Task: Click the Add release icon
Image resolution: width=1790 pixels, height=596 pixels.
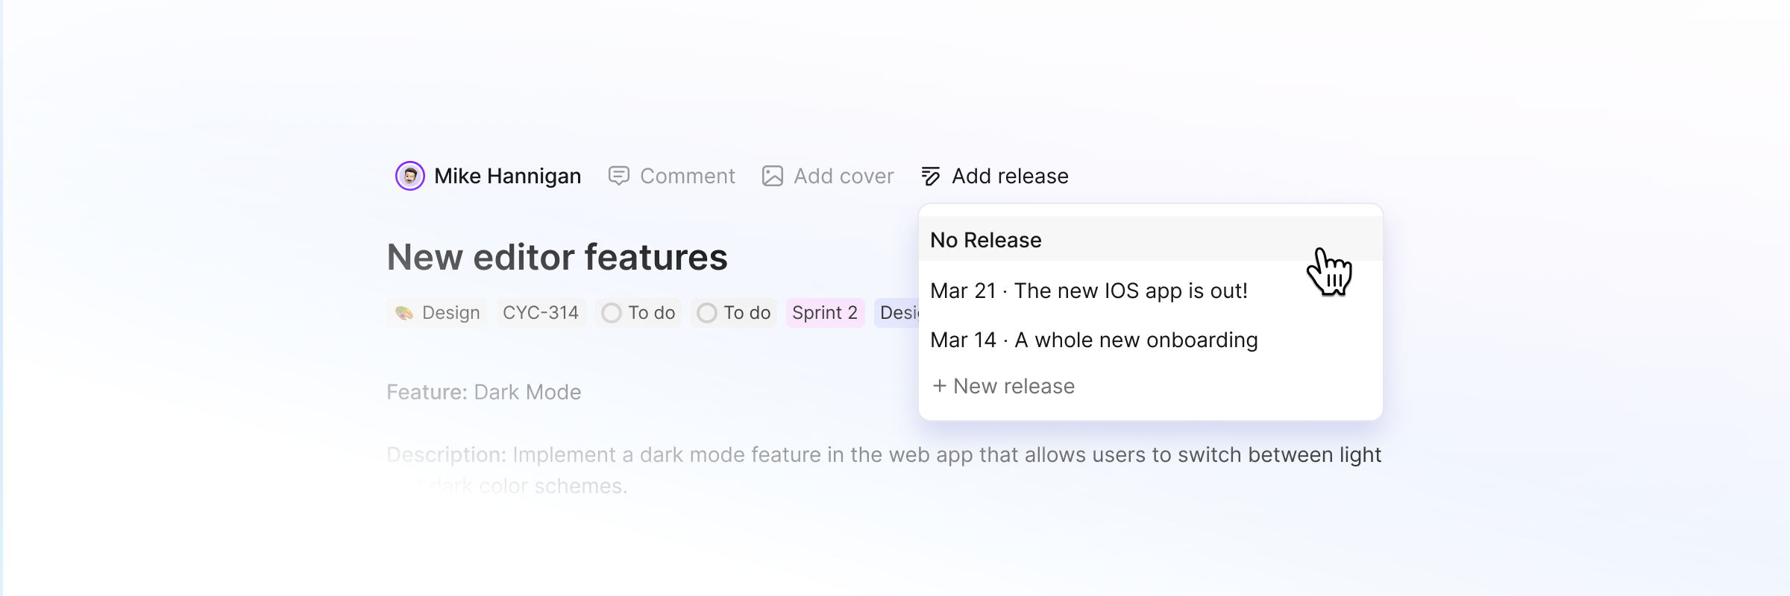Action: coord(931,176)
